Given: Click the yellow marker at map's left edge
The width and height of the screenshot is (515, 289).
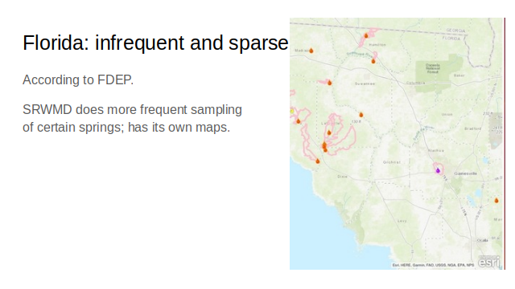Looking at the screenshot, I should 291,111.
